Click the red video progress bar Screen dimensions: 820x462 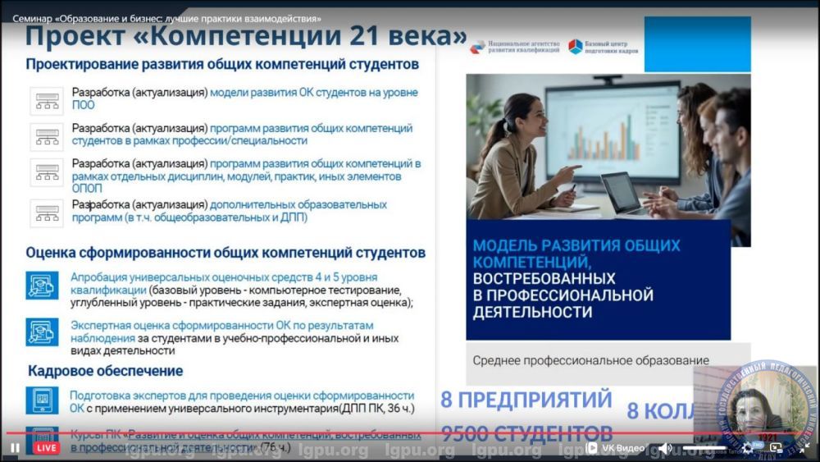tap(328, 432)
